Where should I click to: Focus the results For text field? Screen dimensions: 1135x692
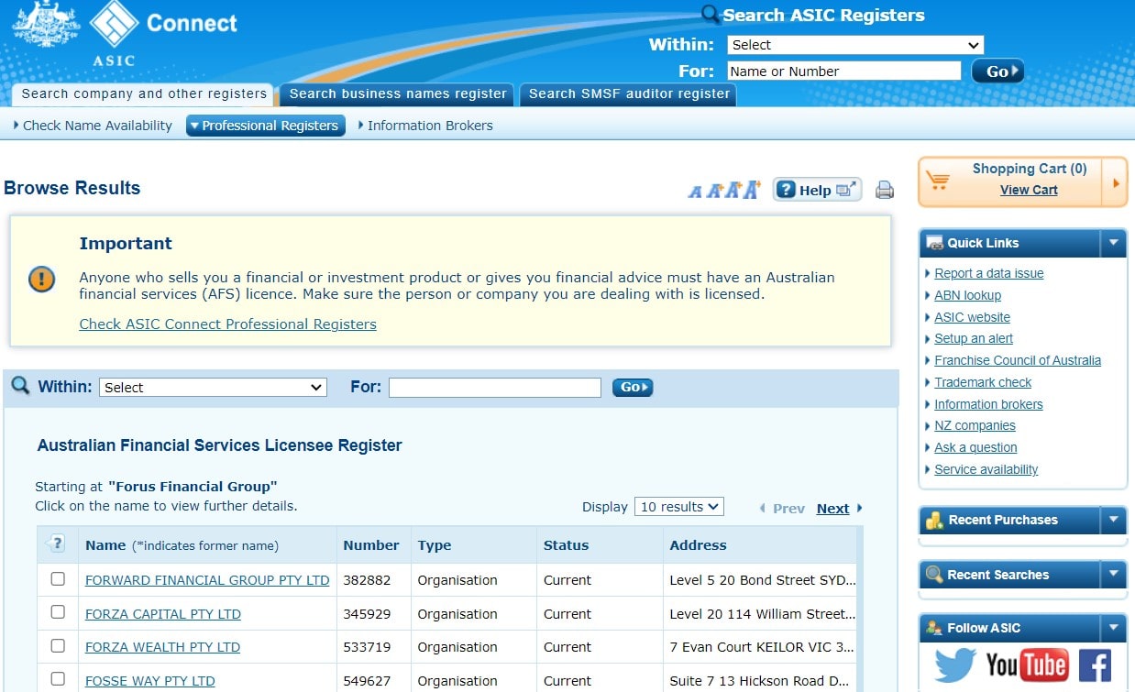point(495,388)
